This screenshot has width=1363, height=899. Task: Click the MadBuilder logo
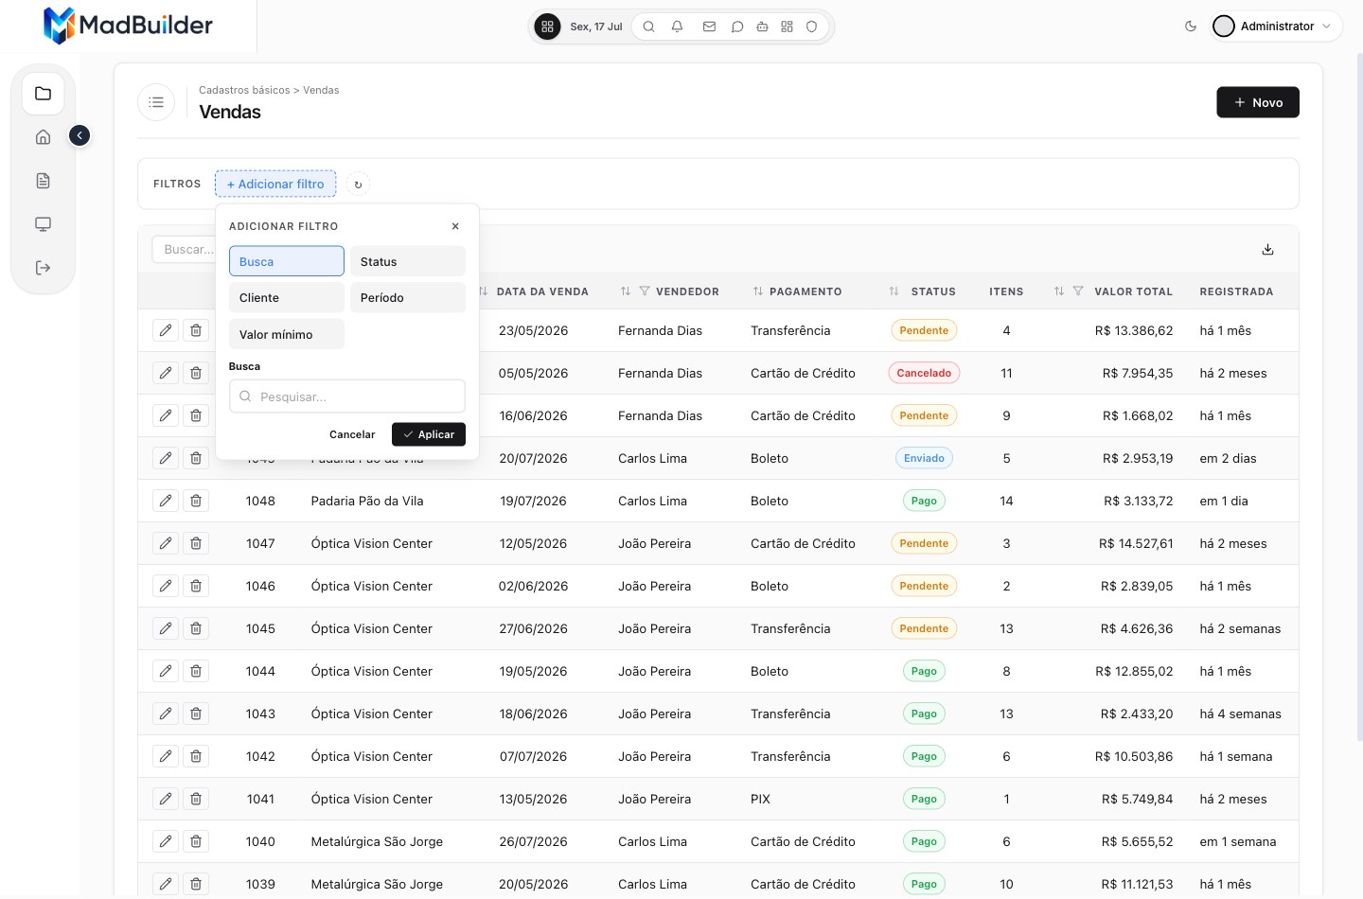pyautogui.click(x=128, y=26)
